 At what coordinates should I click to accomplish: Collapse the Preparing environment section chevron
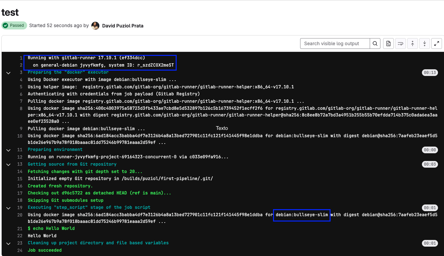point(8,150)
